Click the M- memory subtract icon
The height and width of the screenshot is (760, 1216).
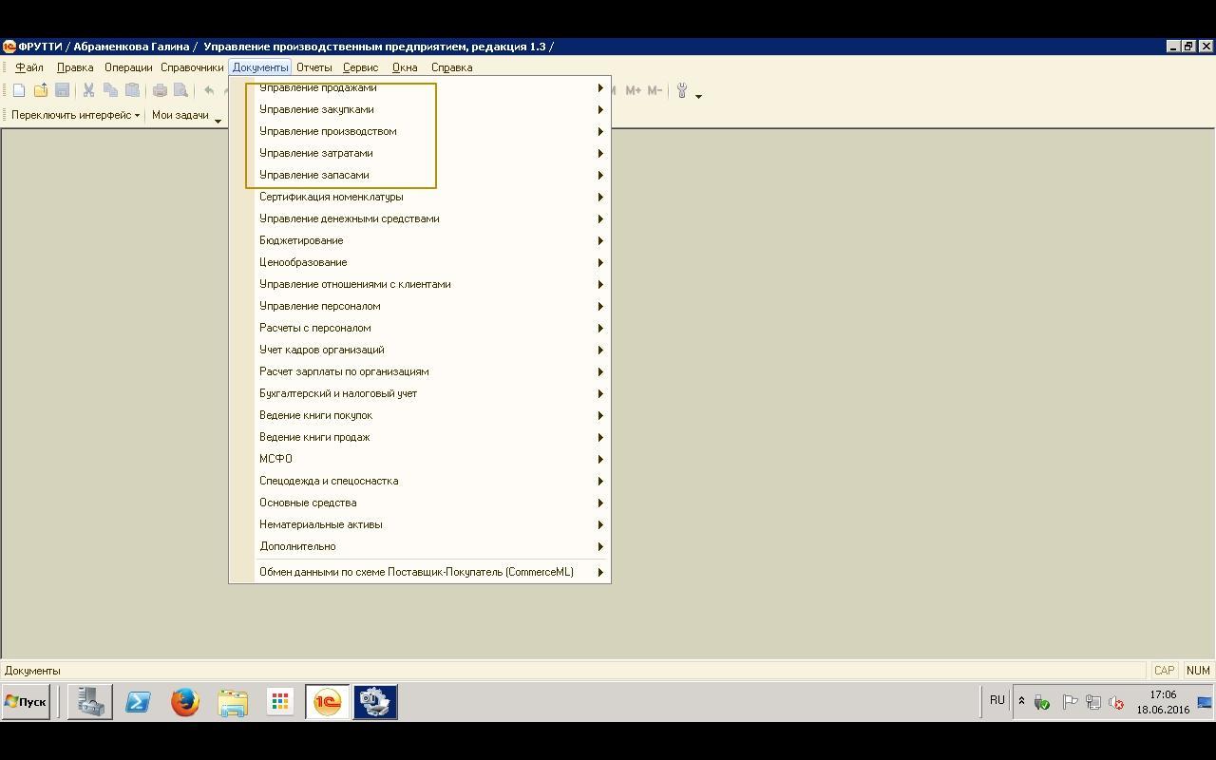click(x=655, y=90)
